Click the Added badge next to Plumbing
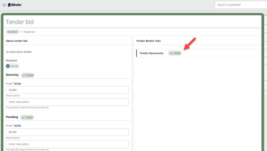The width and height of the screenshot is (267, 151). 27,118
